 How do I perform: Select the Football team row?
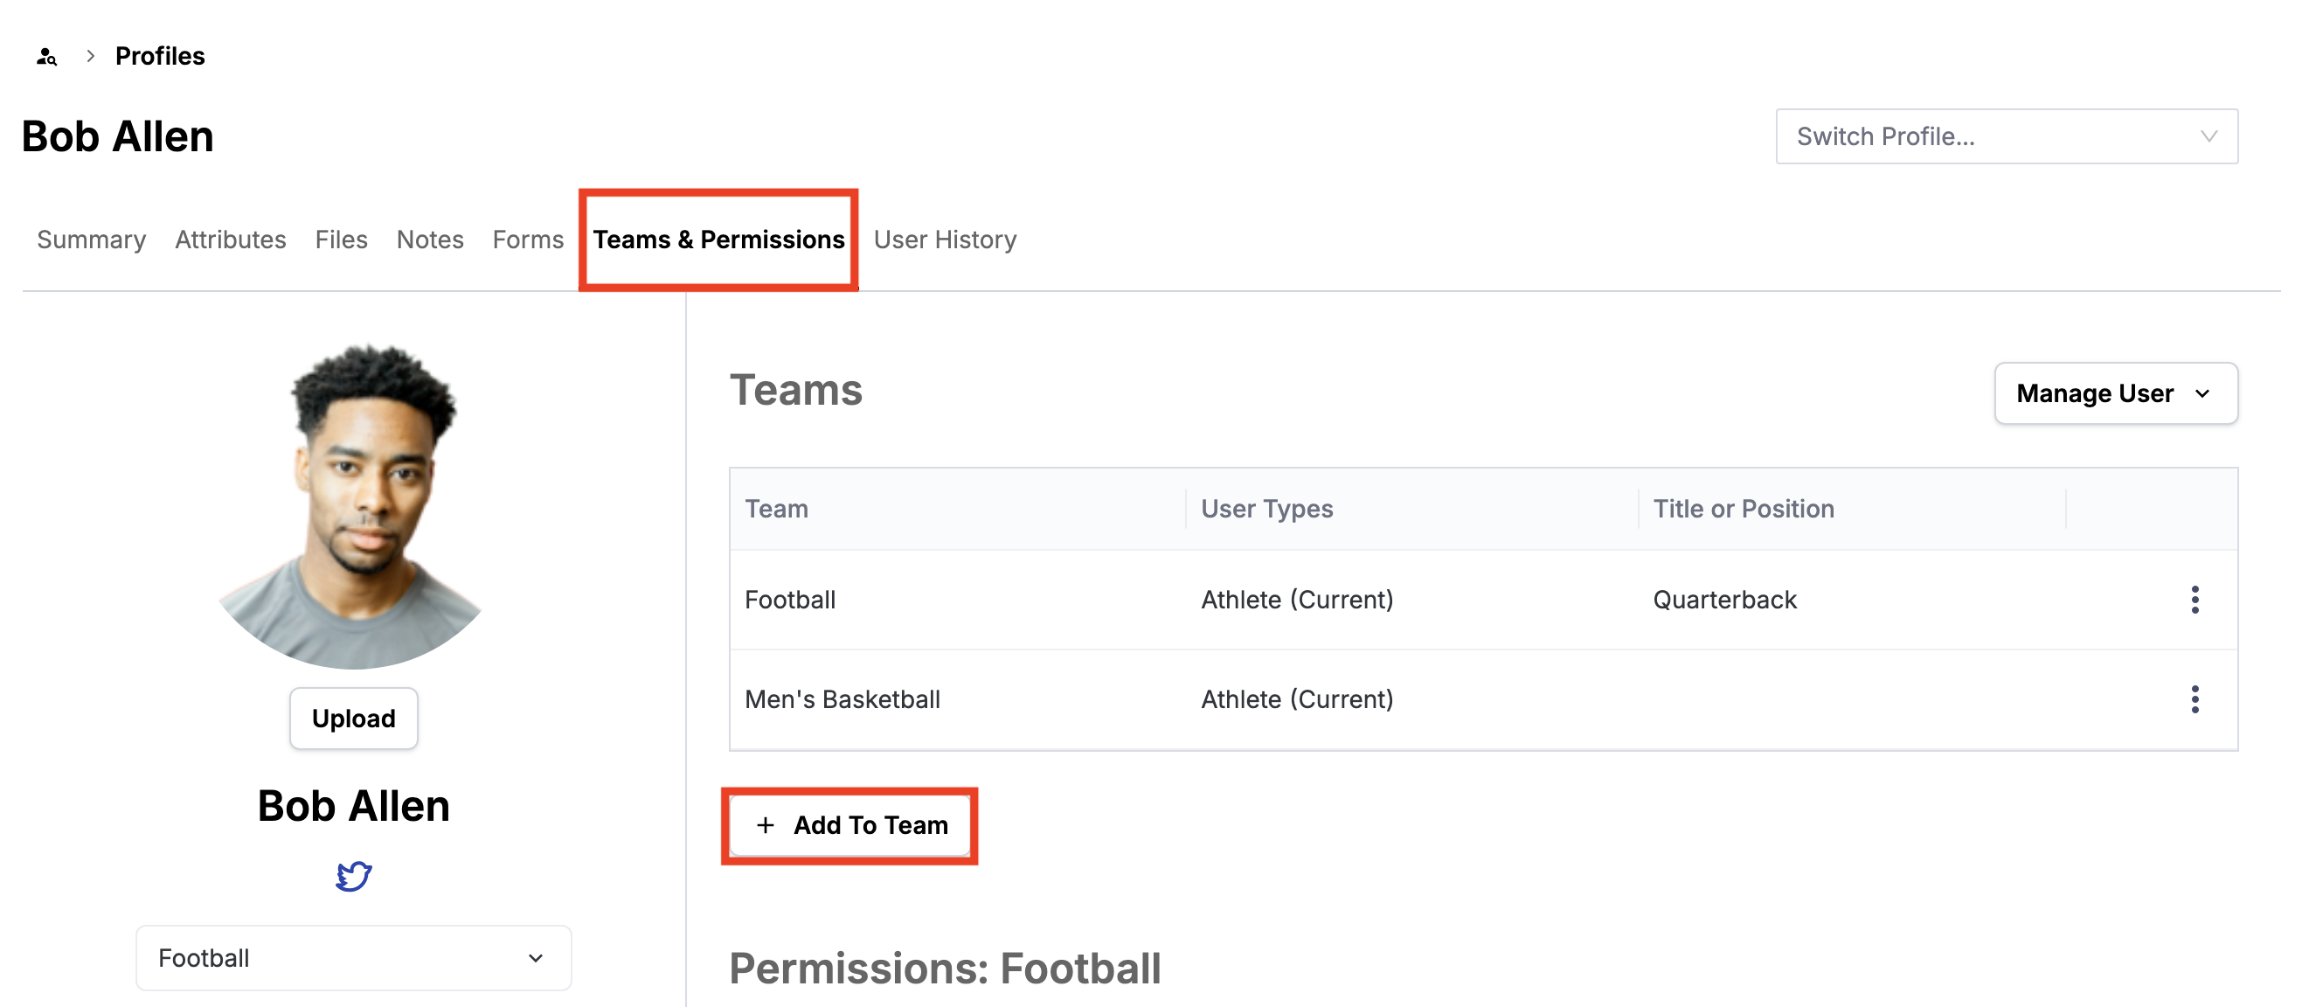(790, 599)
